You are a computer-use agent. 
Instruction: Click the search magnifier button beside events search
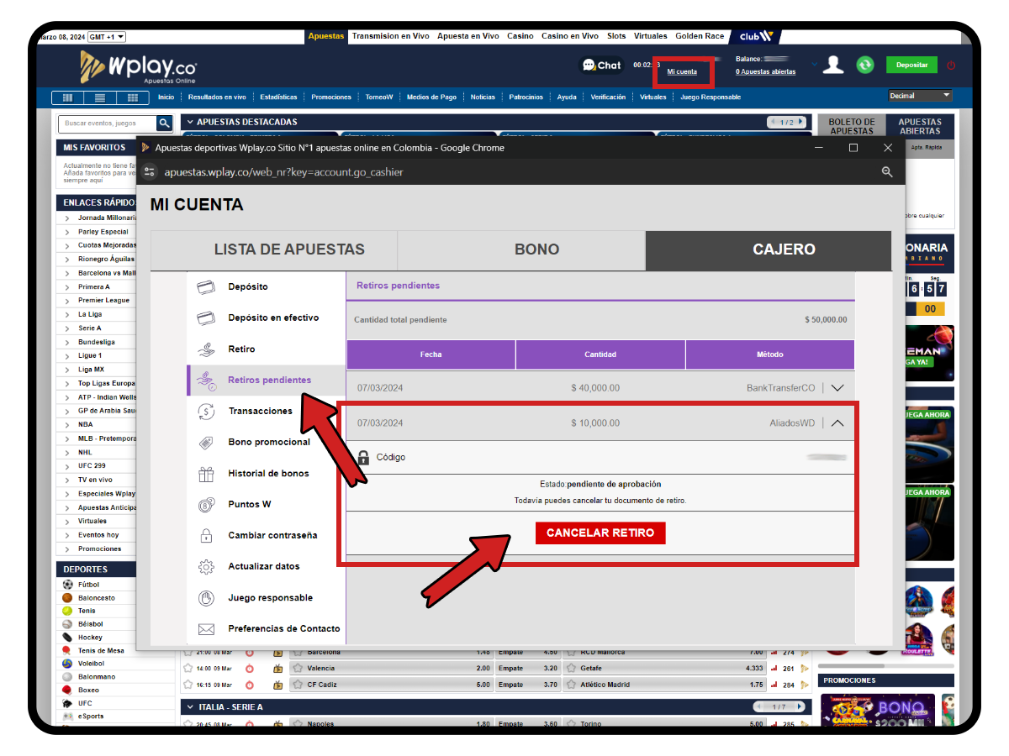165,123
